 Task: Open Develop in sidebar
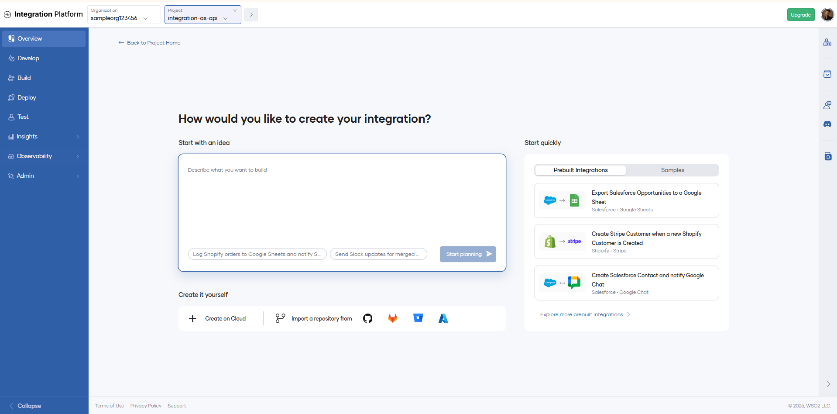(x=44, y=59)
